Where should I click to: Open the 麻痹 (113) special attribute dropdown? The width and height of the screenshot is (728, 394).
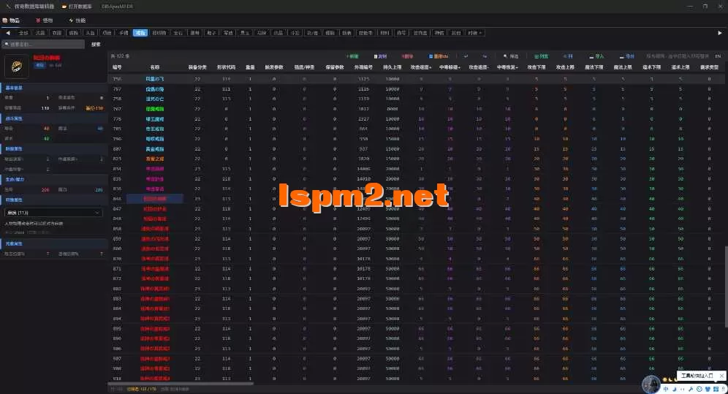click(x=53, y=213)
